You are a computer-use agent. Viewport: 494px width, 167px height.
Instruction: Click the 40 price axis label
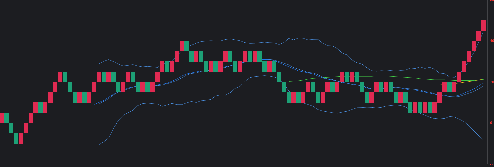point(491,41)
